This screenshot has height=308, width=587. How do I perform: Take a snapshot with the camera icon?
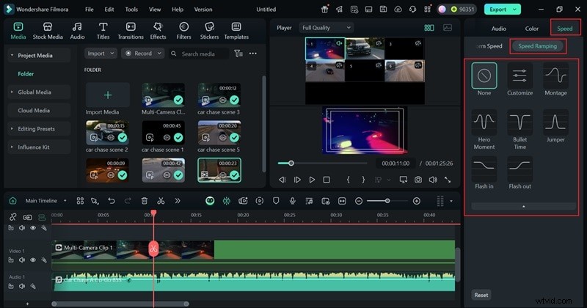[418, 180]
